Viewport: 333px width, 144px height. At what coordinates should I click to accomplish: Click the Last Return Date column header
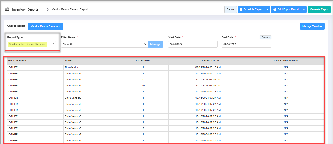(x=208, y=61)
